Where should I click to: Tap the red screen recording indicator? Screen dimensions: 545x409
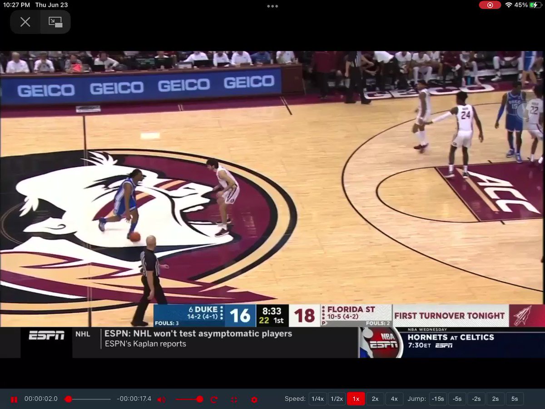[490, 5]
